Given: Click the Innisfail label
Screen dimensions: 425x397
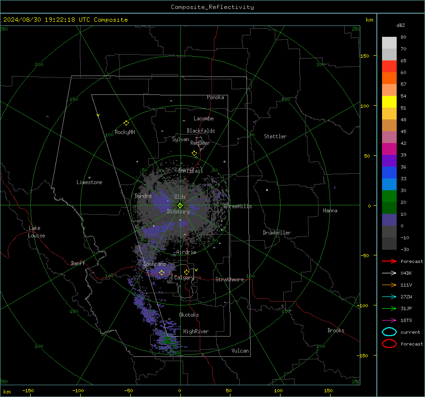Looking at the screenshot, I should [x=190, y=171].
